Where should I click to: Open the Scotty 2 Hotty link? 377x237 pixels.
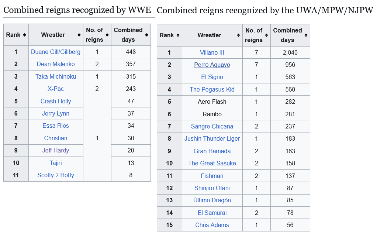click(56, 175)
